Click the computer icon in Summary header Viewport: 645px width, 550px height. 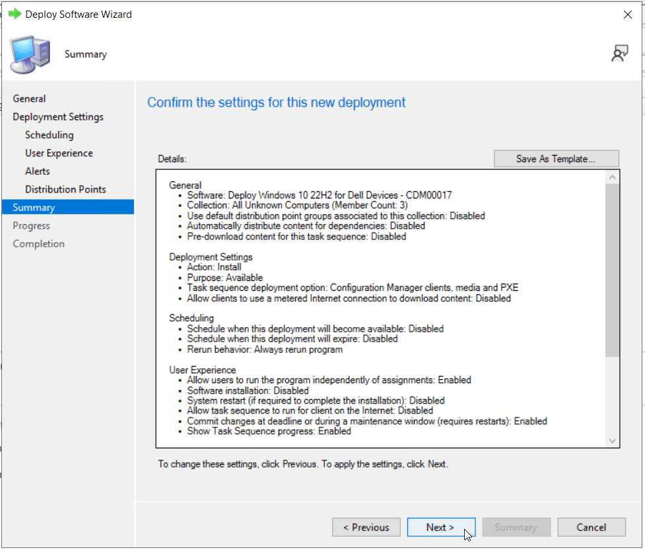(30, 54)
